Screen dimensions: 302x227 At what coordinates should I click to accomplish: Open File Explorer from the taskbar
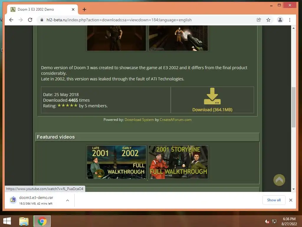pos(24,221)
